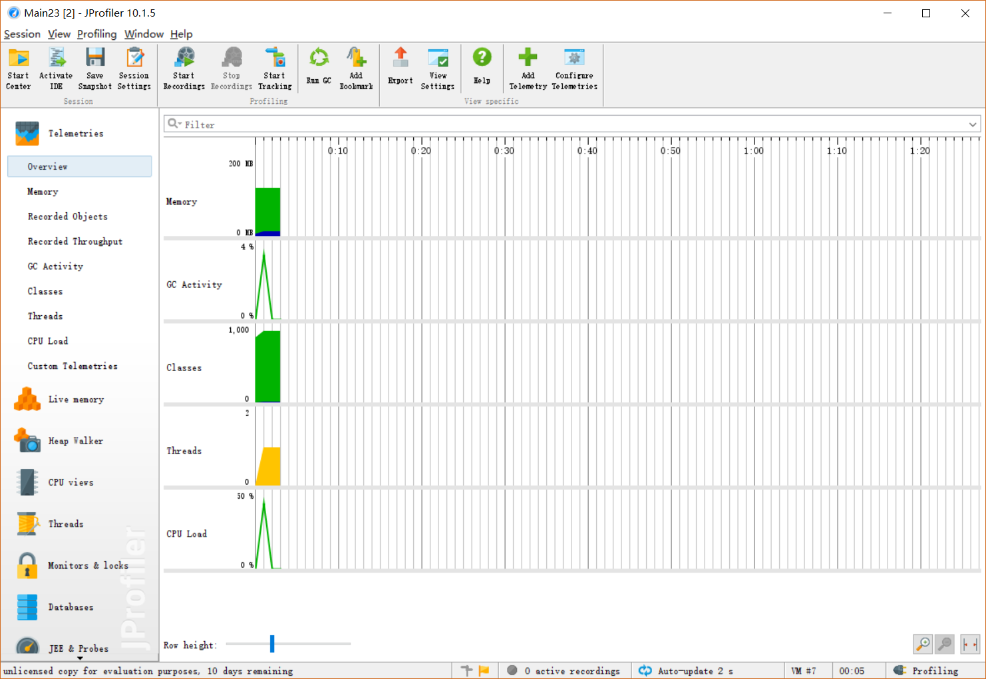This screenshot has height=679, width=986.
Task: Click Start Recordings icon
Action: [x=184, y=68]
